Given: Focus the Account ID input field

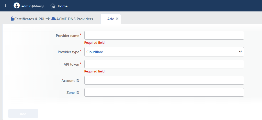Looking at the screenshot, I should click(x=164, y=80).
